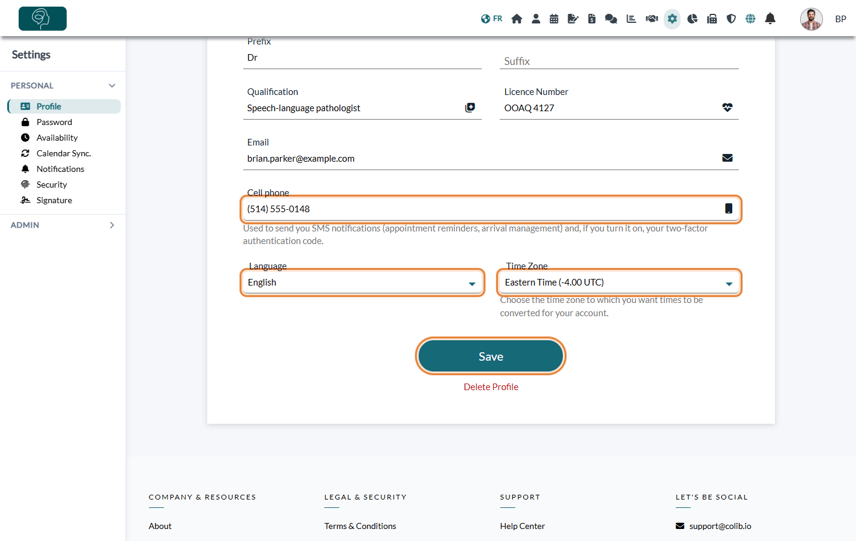Open the notifications bell in top bar
Image resolution: width=865 pixels, height=541 pixels.
pyautogui.click(x=770, y=19)
